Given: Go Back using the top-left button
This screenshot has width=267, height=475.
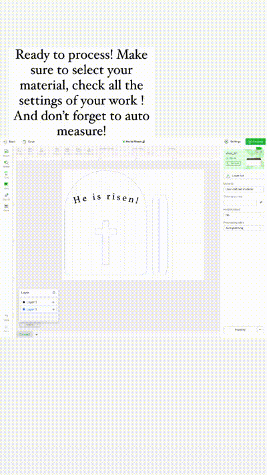Looking at the screenshot, I should (9, 142).
